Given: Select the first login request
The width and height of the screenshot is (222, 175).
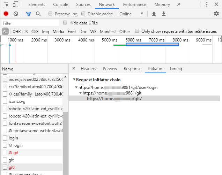Looking at the screenshot, I should click(x=32, y=138).
